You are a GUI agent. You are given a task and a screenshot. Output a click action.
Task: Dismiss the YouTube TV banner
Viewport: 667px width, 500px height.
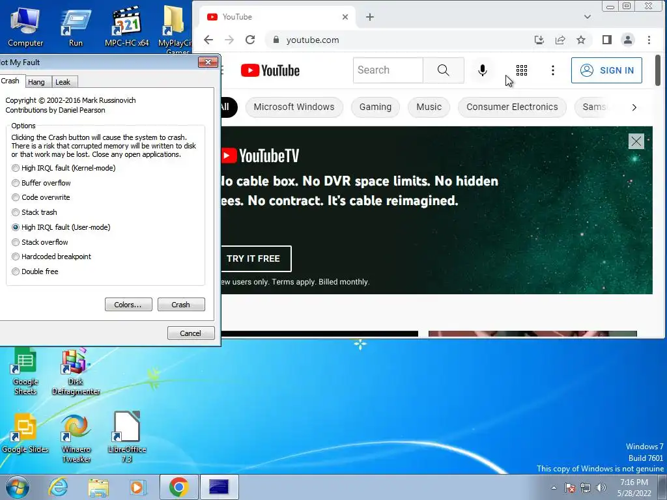(636, 141)
